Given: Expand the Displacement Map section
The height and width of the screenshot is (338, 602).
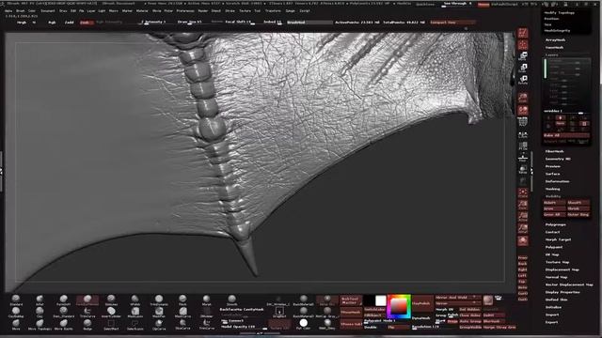Looking at the screenshot, I should pyautogui.click(x=562, y=269).
